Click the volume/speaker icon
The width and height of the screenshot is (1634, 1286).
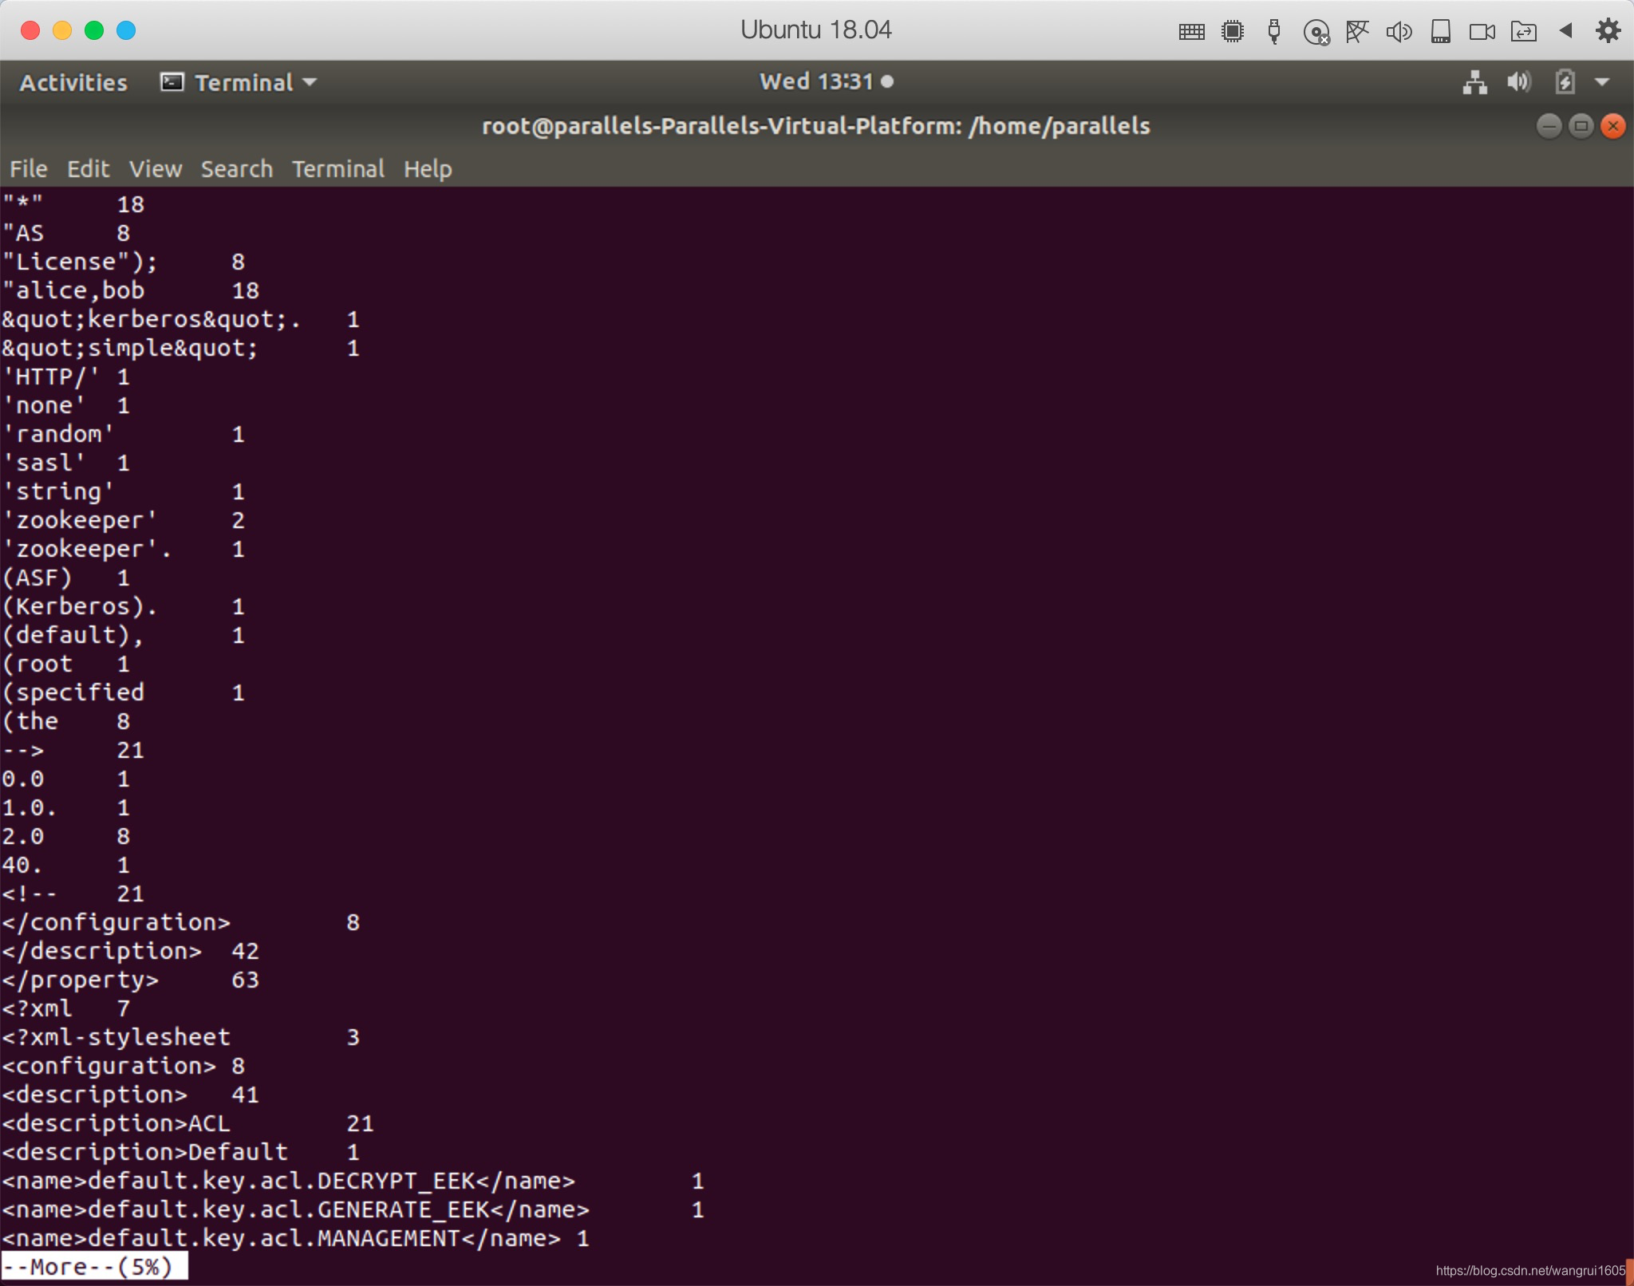tap(1516, 82)
